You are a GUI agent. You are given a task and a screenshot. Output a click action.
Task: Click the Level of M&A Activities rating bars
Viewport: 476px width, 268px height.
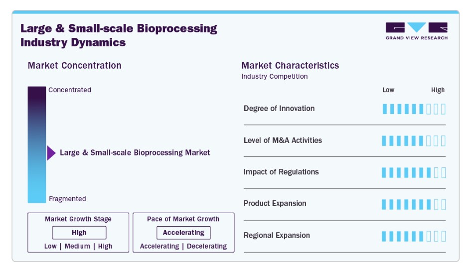[x=414, y=140]
